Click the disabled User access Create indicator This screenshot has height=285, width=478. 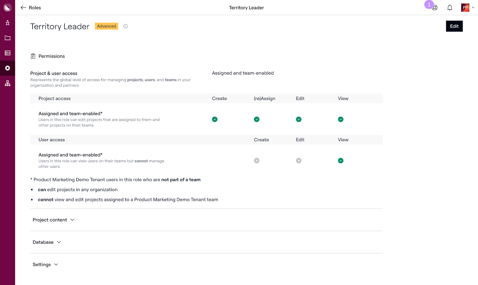tap(257, 161)
